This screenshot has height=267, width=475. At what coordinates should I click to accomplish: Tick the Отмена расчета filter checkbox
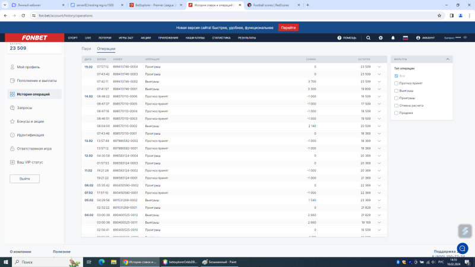click(x=397, y=105)
